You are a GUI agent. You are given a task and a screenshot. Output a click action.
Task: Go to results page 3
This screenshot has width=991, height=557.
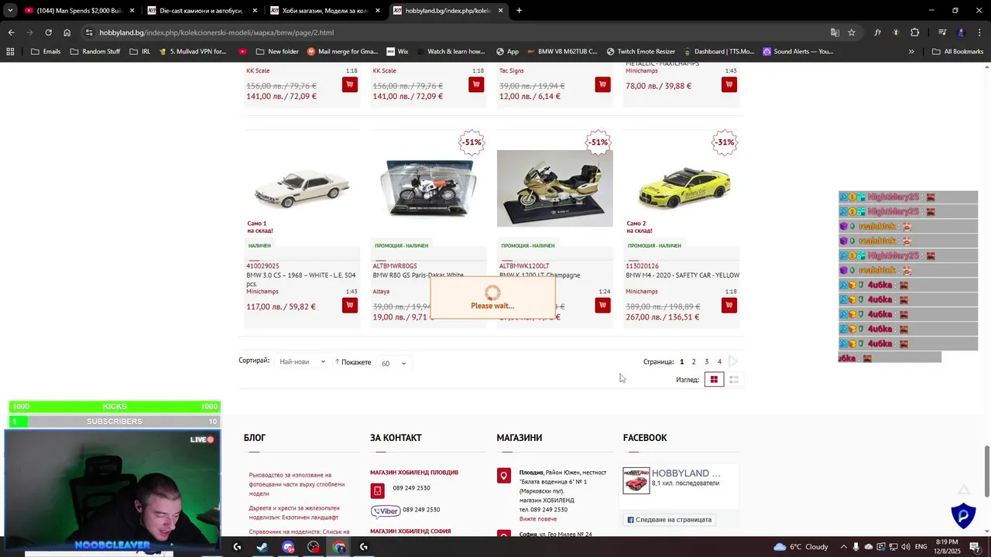tap(706, 362)
